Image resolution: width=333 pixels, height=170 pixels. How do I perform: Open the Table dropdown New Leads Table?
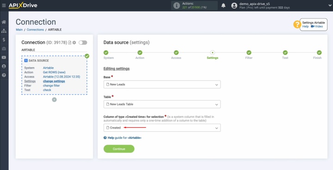pyautogui.click(x=162, y=104)
